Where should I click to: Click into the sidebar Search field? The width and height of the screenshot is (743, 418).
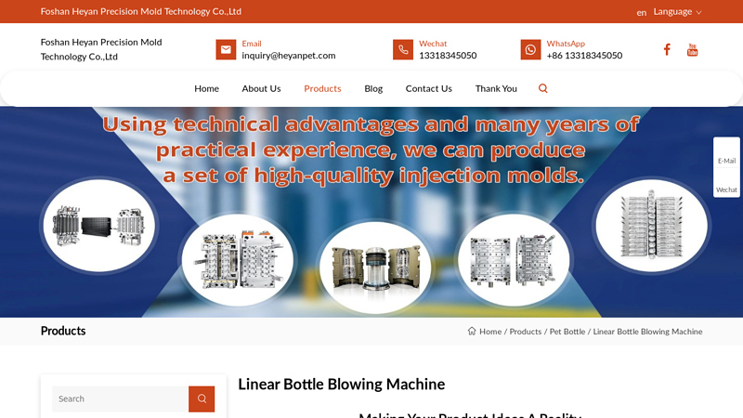tap(121, 399)
